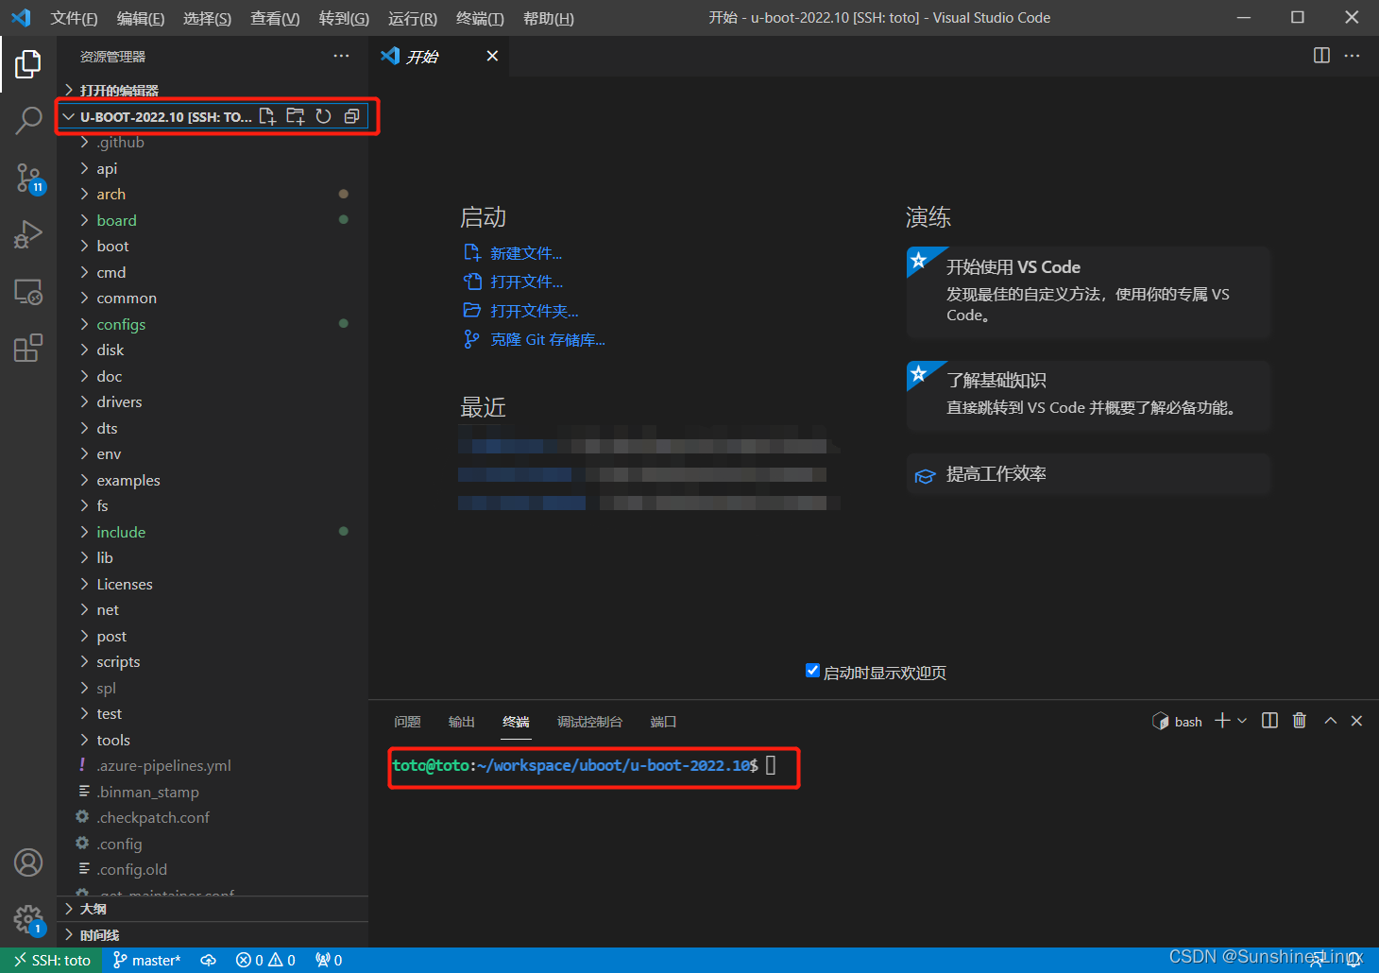Expand the drivers folder
Screen dimensions: 1379x973
[x=213, y=401]
